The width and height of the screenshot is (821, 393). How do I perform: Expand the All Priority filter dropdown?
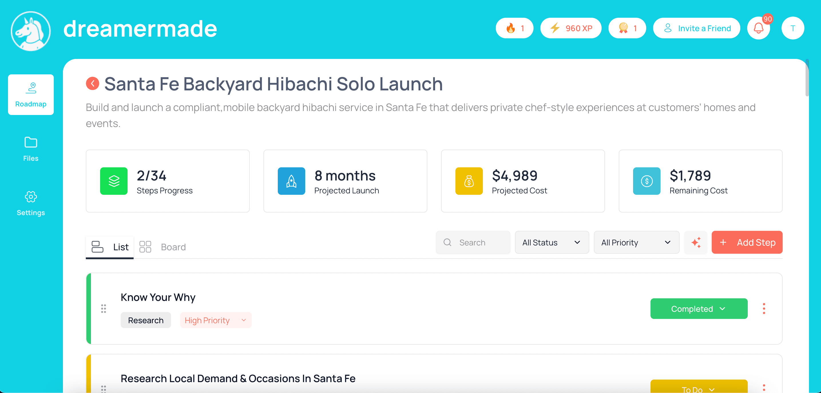coord(636,242)
